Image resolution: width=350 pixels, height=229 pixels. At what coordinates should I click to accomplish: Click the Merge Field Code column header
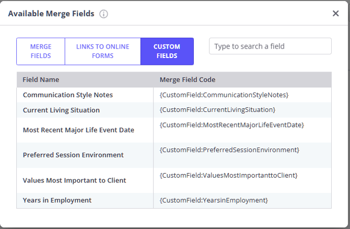[x=188, y=80]
